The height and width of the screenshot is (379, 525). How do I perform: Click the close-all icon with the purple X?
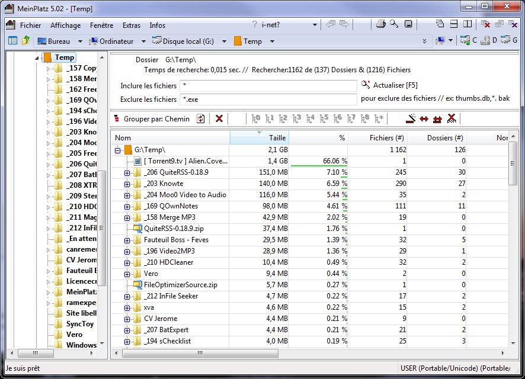[513, 24]
